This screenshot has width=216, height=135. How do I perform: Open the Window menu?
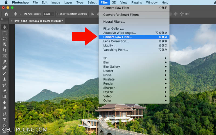152,2
